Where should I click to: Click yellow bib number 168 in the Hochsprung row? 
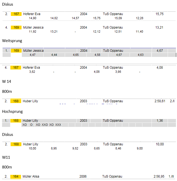point(16,121)
